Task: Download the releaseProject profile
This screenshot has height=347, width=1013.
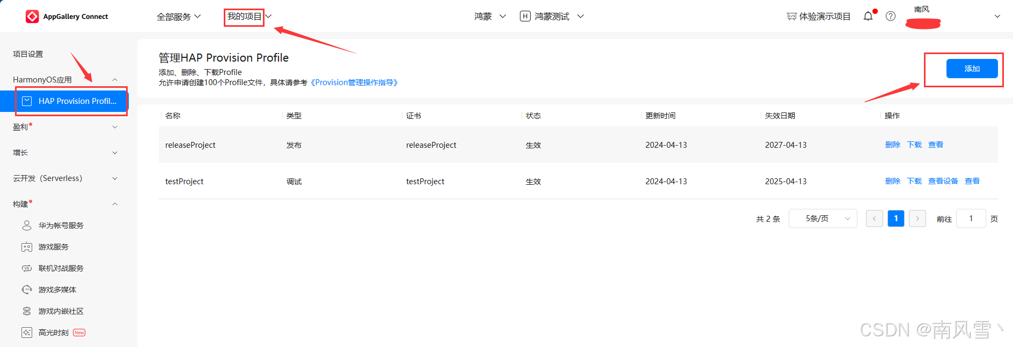Action: pyautogui.click(x=914, y=145)
